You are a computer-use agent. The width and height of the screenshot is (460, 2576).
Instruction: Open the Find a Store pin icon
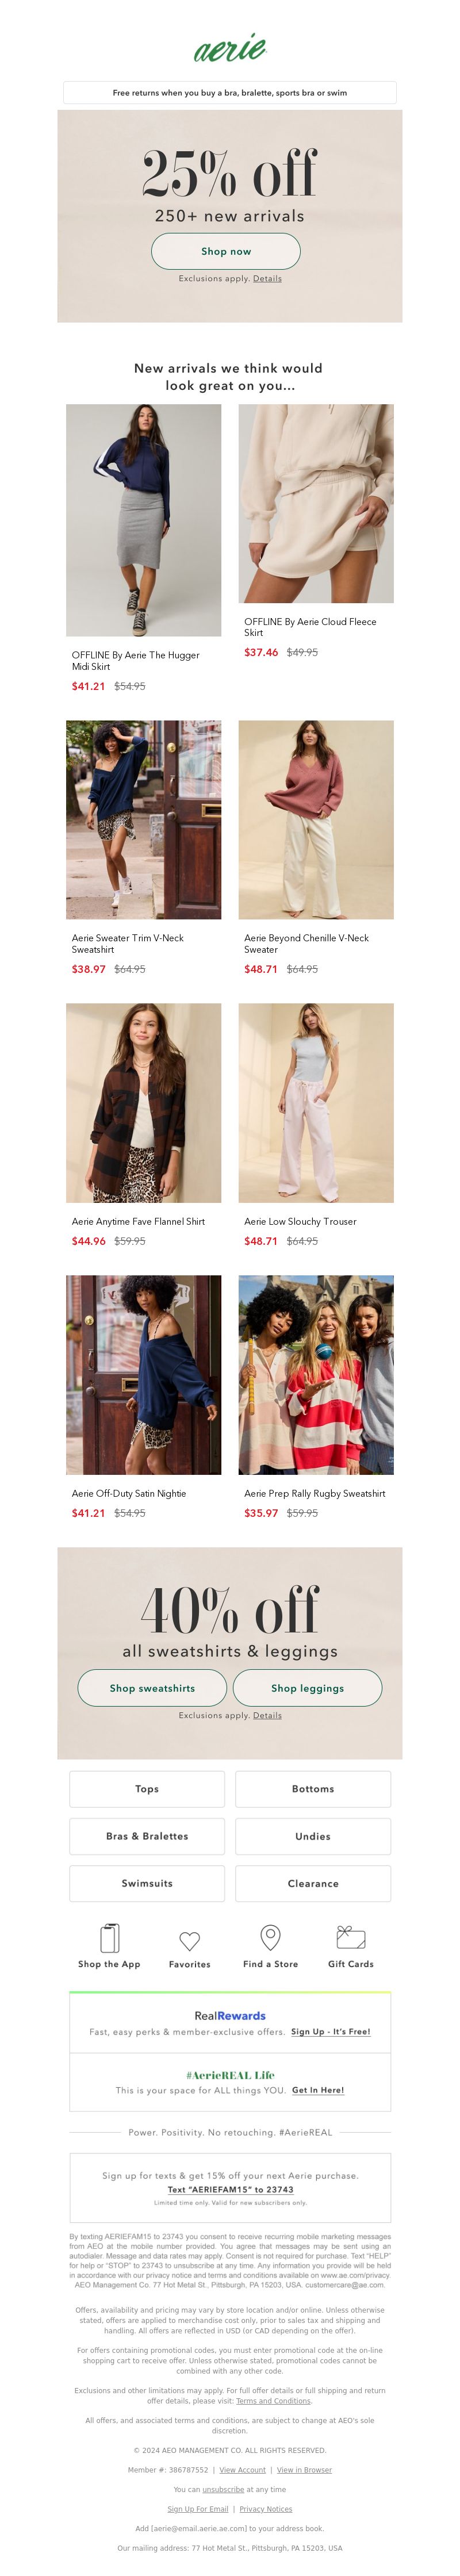(270, 1937)
